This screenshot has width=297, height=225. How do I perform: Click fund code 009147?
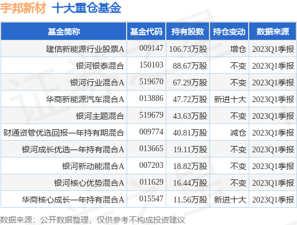[x=151, y=48]
